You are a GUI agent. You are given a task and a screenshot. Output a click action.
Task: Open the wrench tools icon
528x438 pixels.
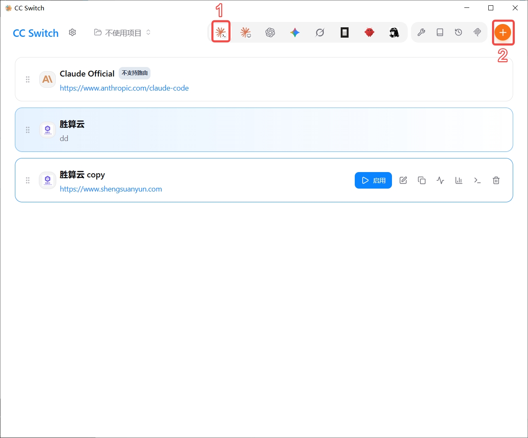point(421,32)
